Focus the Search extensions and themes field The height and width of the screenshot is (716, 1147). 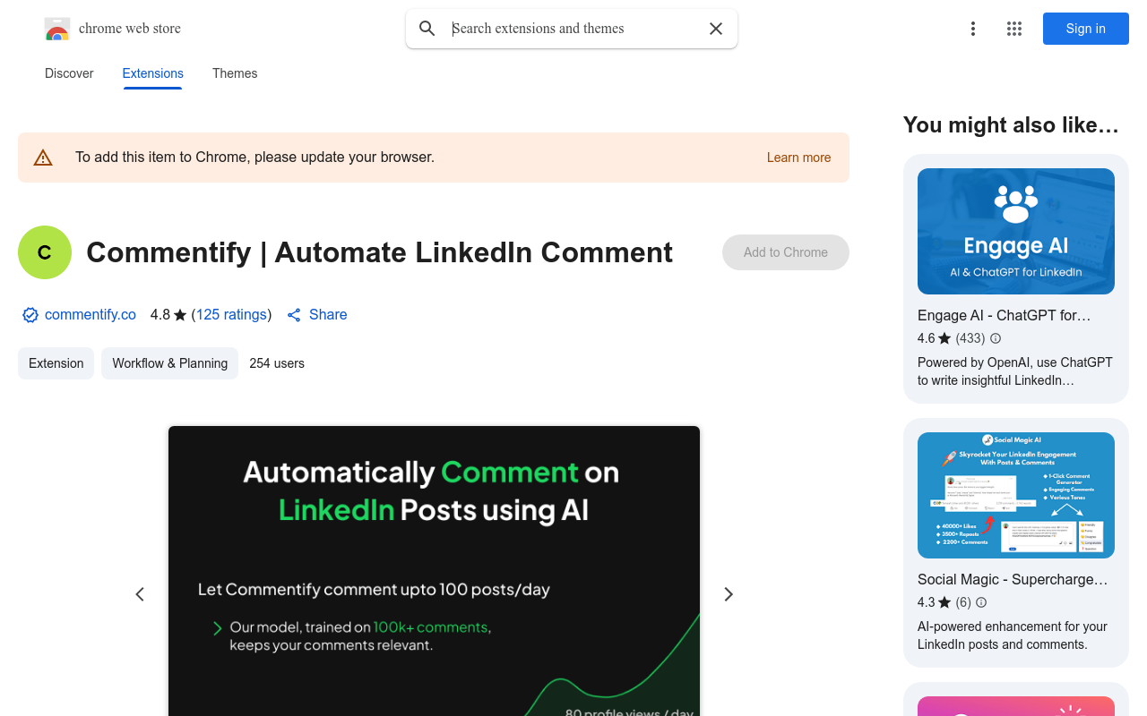[x=573, y=29]
